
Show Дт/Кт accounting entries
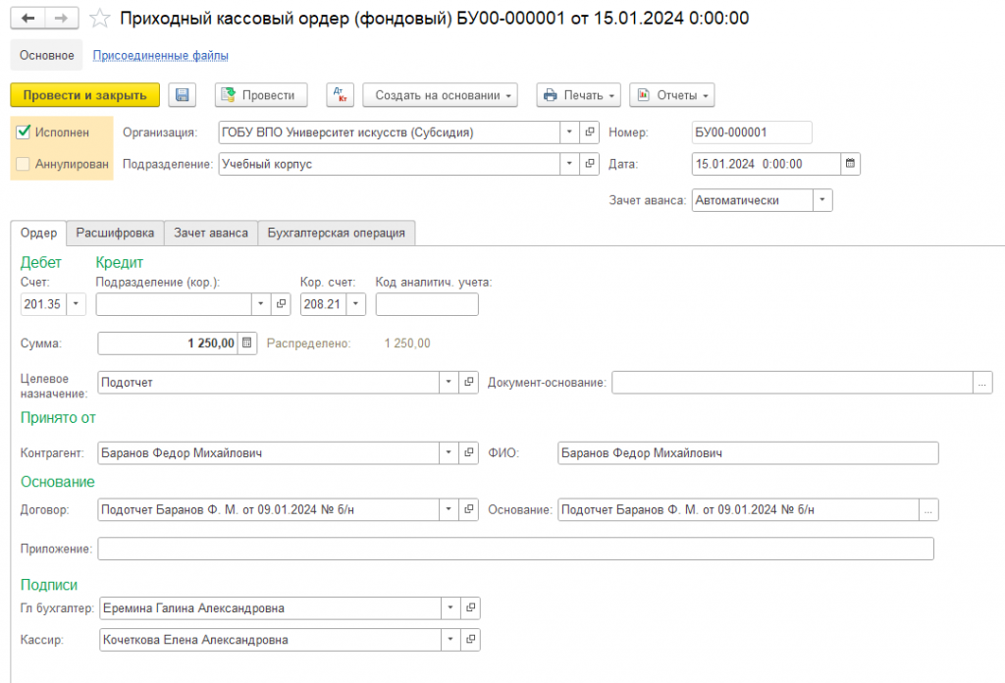(340, 95)
